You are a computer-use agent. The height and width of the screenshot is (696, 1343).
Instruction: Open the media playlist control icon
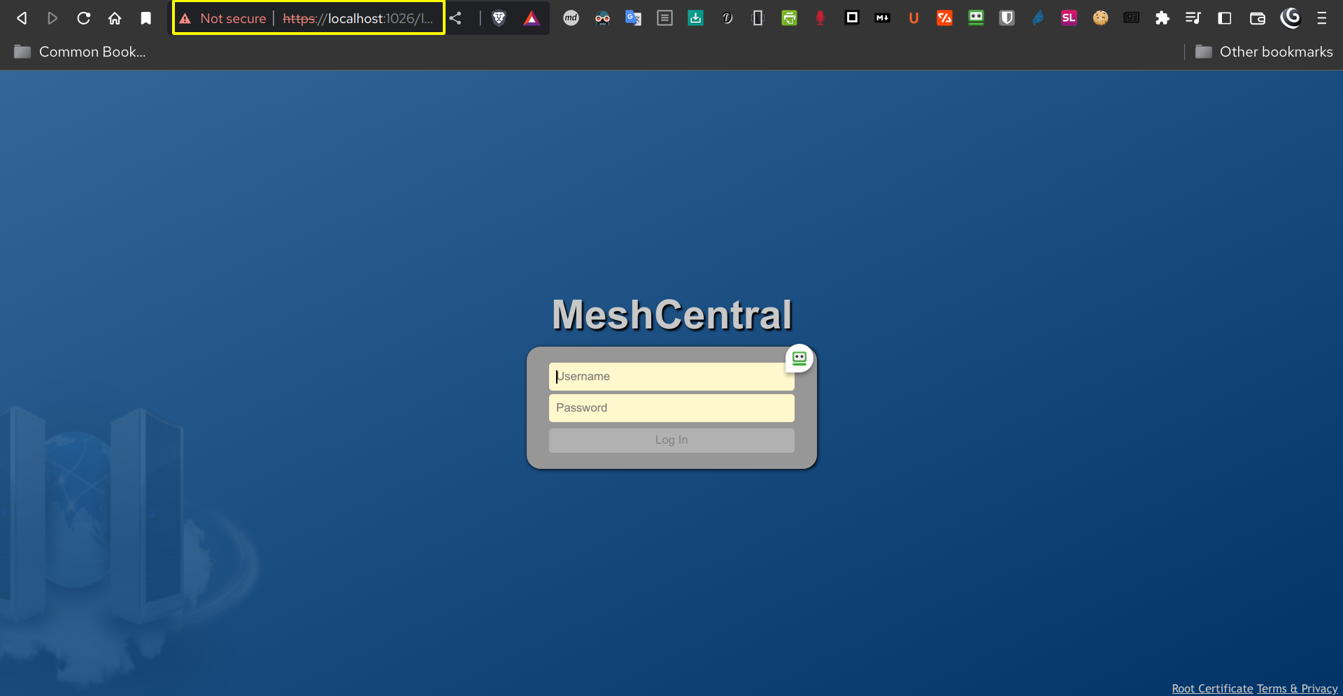point(1193,18)
